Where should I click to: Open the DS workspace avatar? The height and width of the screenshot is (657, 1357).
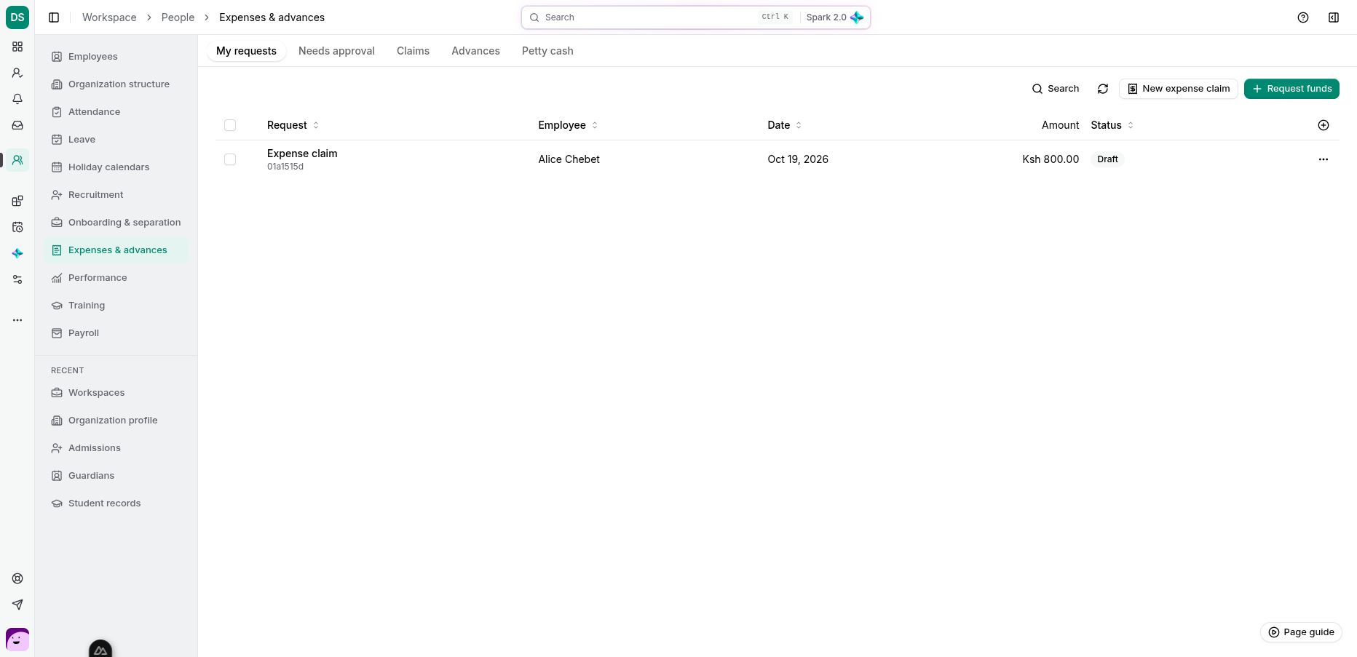coord(17,17)
